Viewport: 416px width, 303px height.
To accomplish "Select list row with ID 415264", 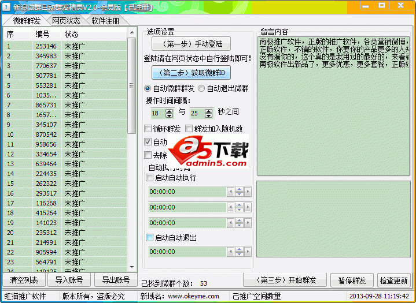I will (65, 213).
